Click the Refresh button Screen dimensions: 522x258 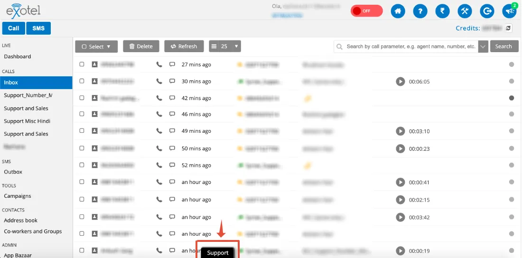click(184, 46)
